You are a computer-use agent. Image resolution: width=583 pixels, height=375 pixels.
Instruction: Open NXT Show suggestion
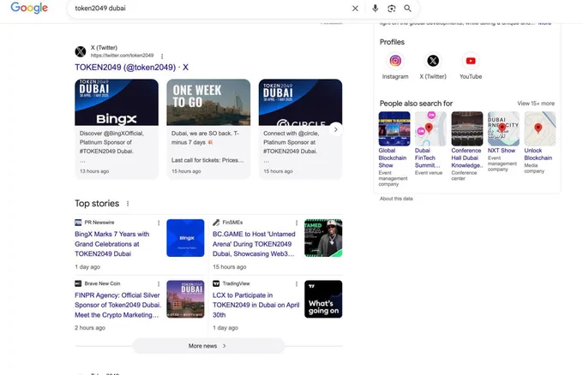[x=503, y=141]
